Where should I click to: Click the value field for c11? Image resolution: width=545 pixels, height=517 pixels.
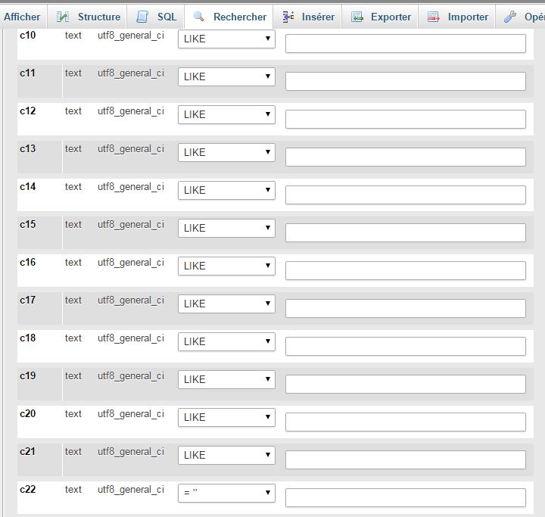(x=406, y=81)
